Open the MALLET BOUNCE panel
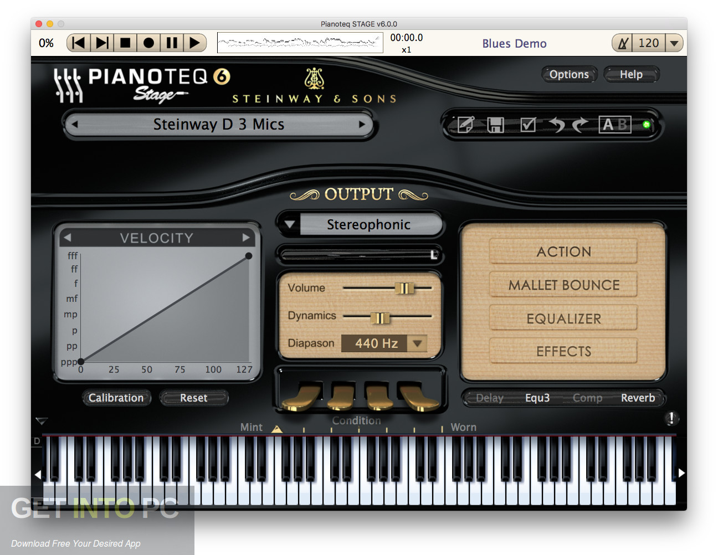The image size is (718, 555). [563, 285]
